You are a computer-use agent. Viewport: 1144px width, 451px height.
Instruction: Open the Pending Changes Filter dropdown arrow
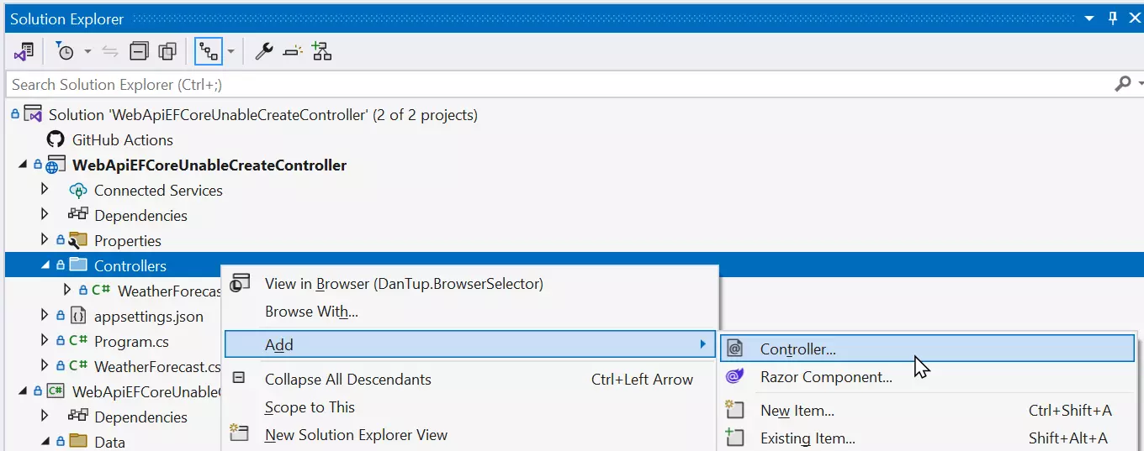87,51
